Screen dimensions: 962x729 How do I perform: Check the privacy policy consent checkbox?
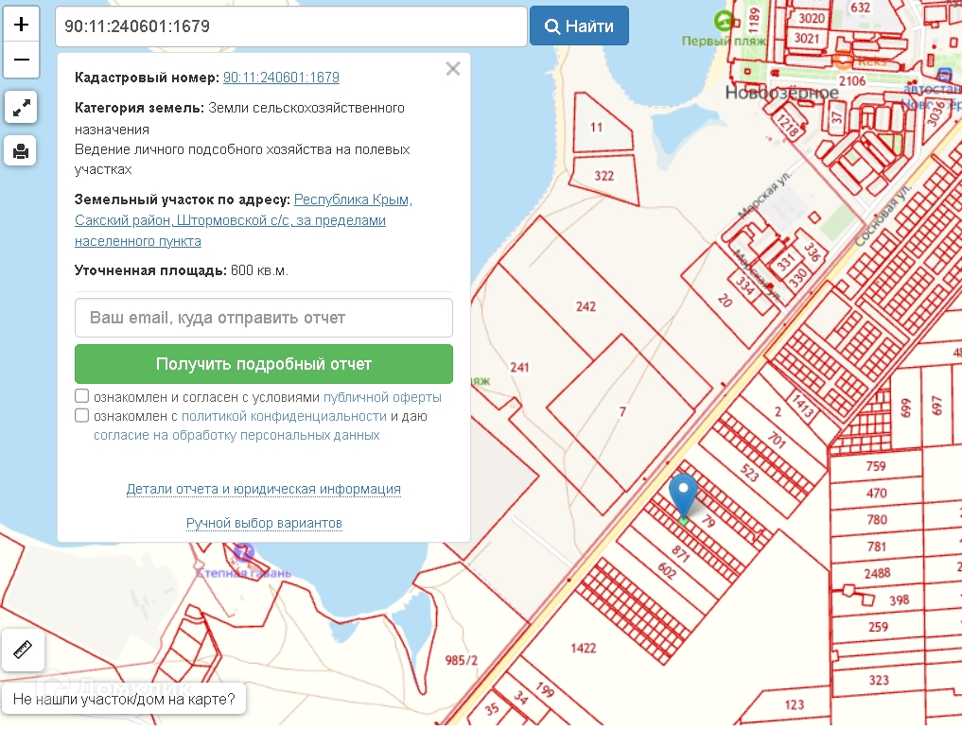[x=81, y=415]
